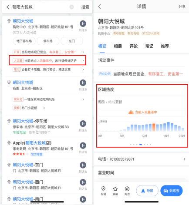This screenshot has height=205, width=189.
Task: Click the active blue page indicator dot
Action: point(141,145)
